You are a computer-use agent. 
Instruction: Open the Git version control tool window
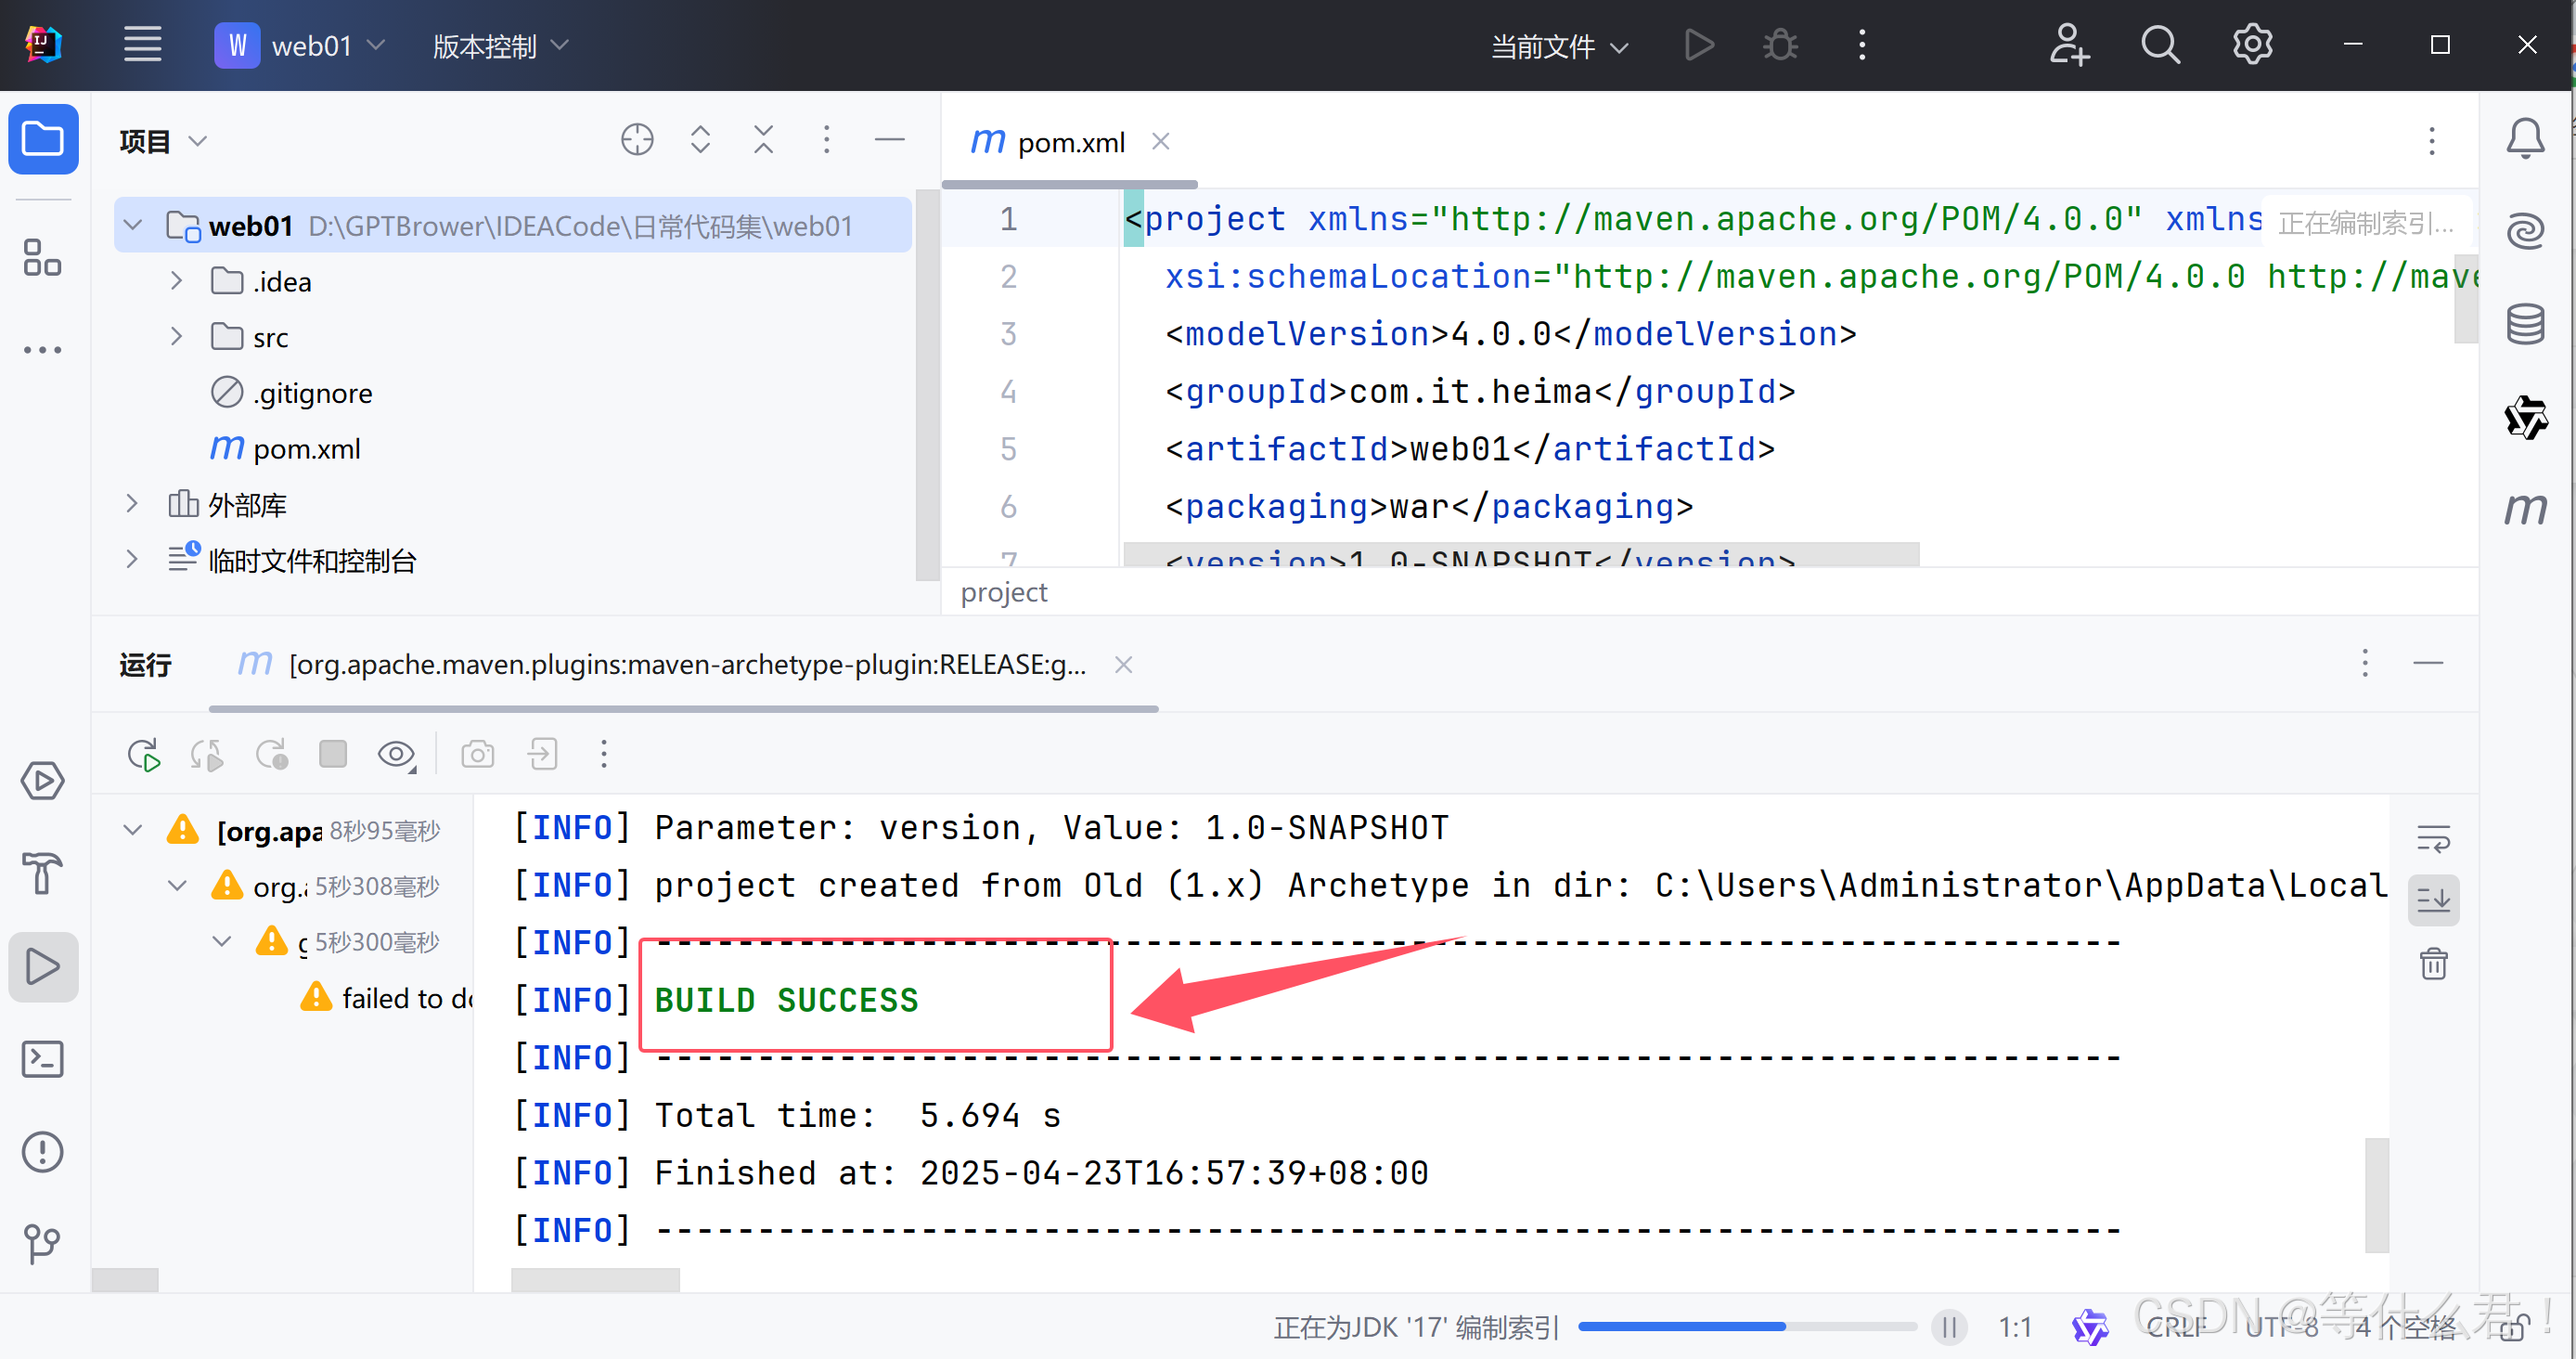coord(42,1244)
